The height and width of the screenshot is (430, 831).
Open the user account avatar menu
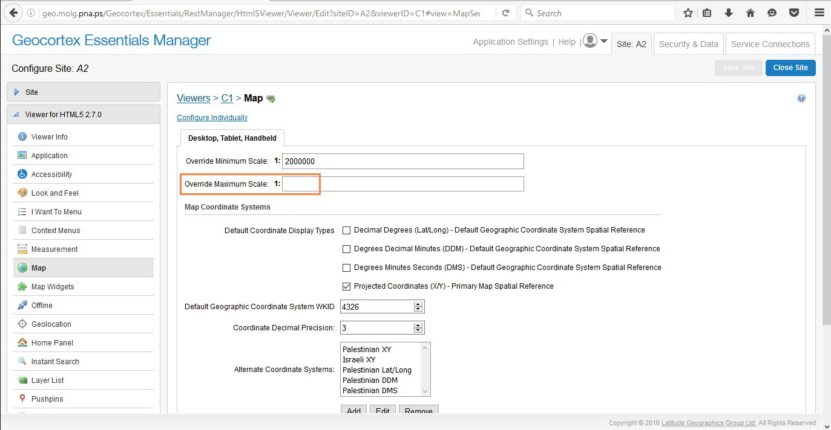point(595,41)
